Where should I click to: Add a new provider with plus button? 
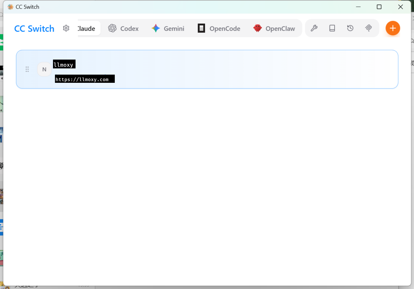(x=393, y=28)
